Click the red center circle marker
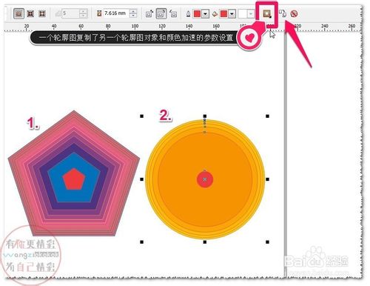Viewport: 370px width, 286px height. [205, 179]
